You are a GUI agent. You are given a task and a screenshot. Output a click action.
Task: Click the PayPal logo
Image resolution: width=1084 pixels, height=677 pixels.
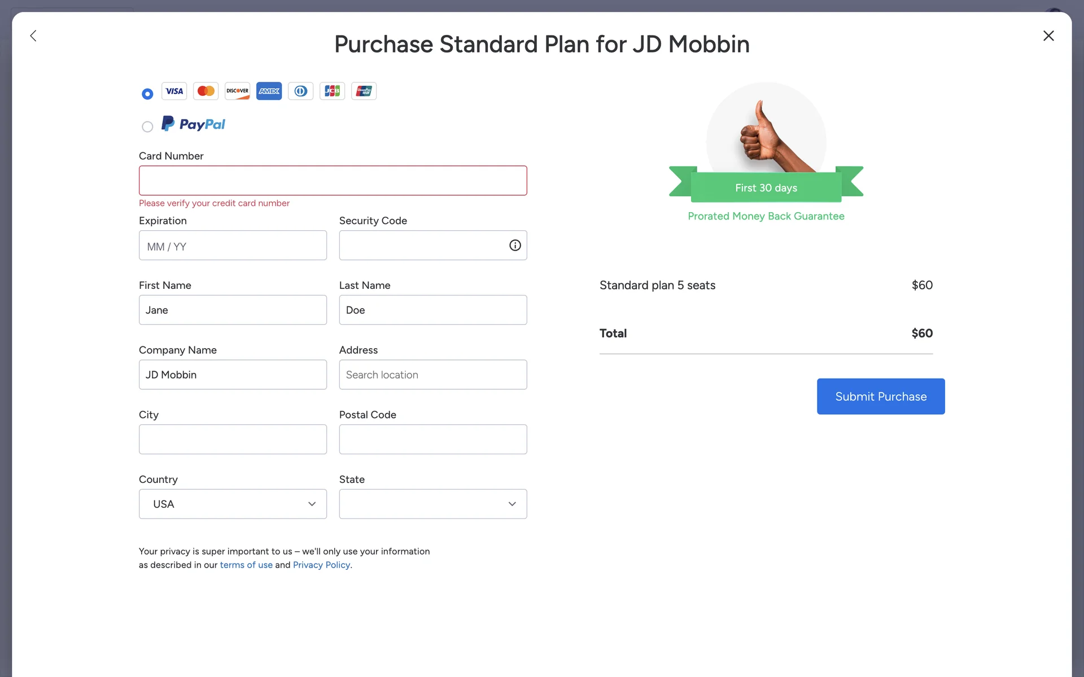pyautogui.click(x=194, y=124)
